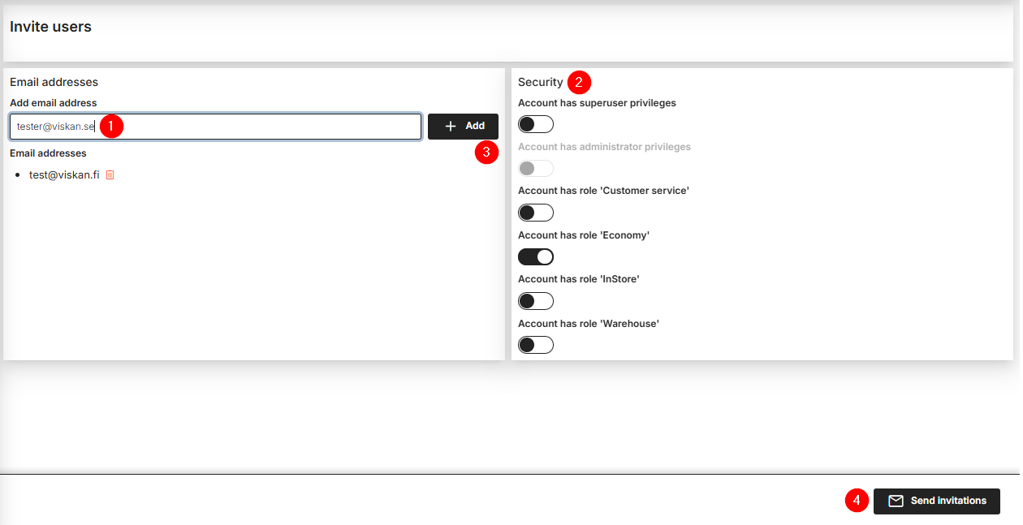The image size is (1023, 525).
Task: Click red badge number 4
Action: 857,501
